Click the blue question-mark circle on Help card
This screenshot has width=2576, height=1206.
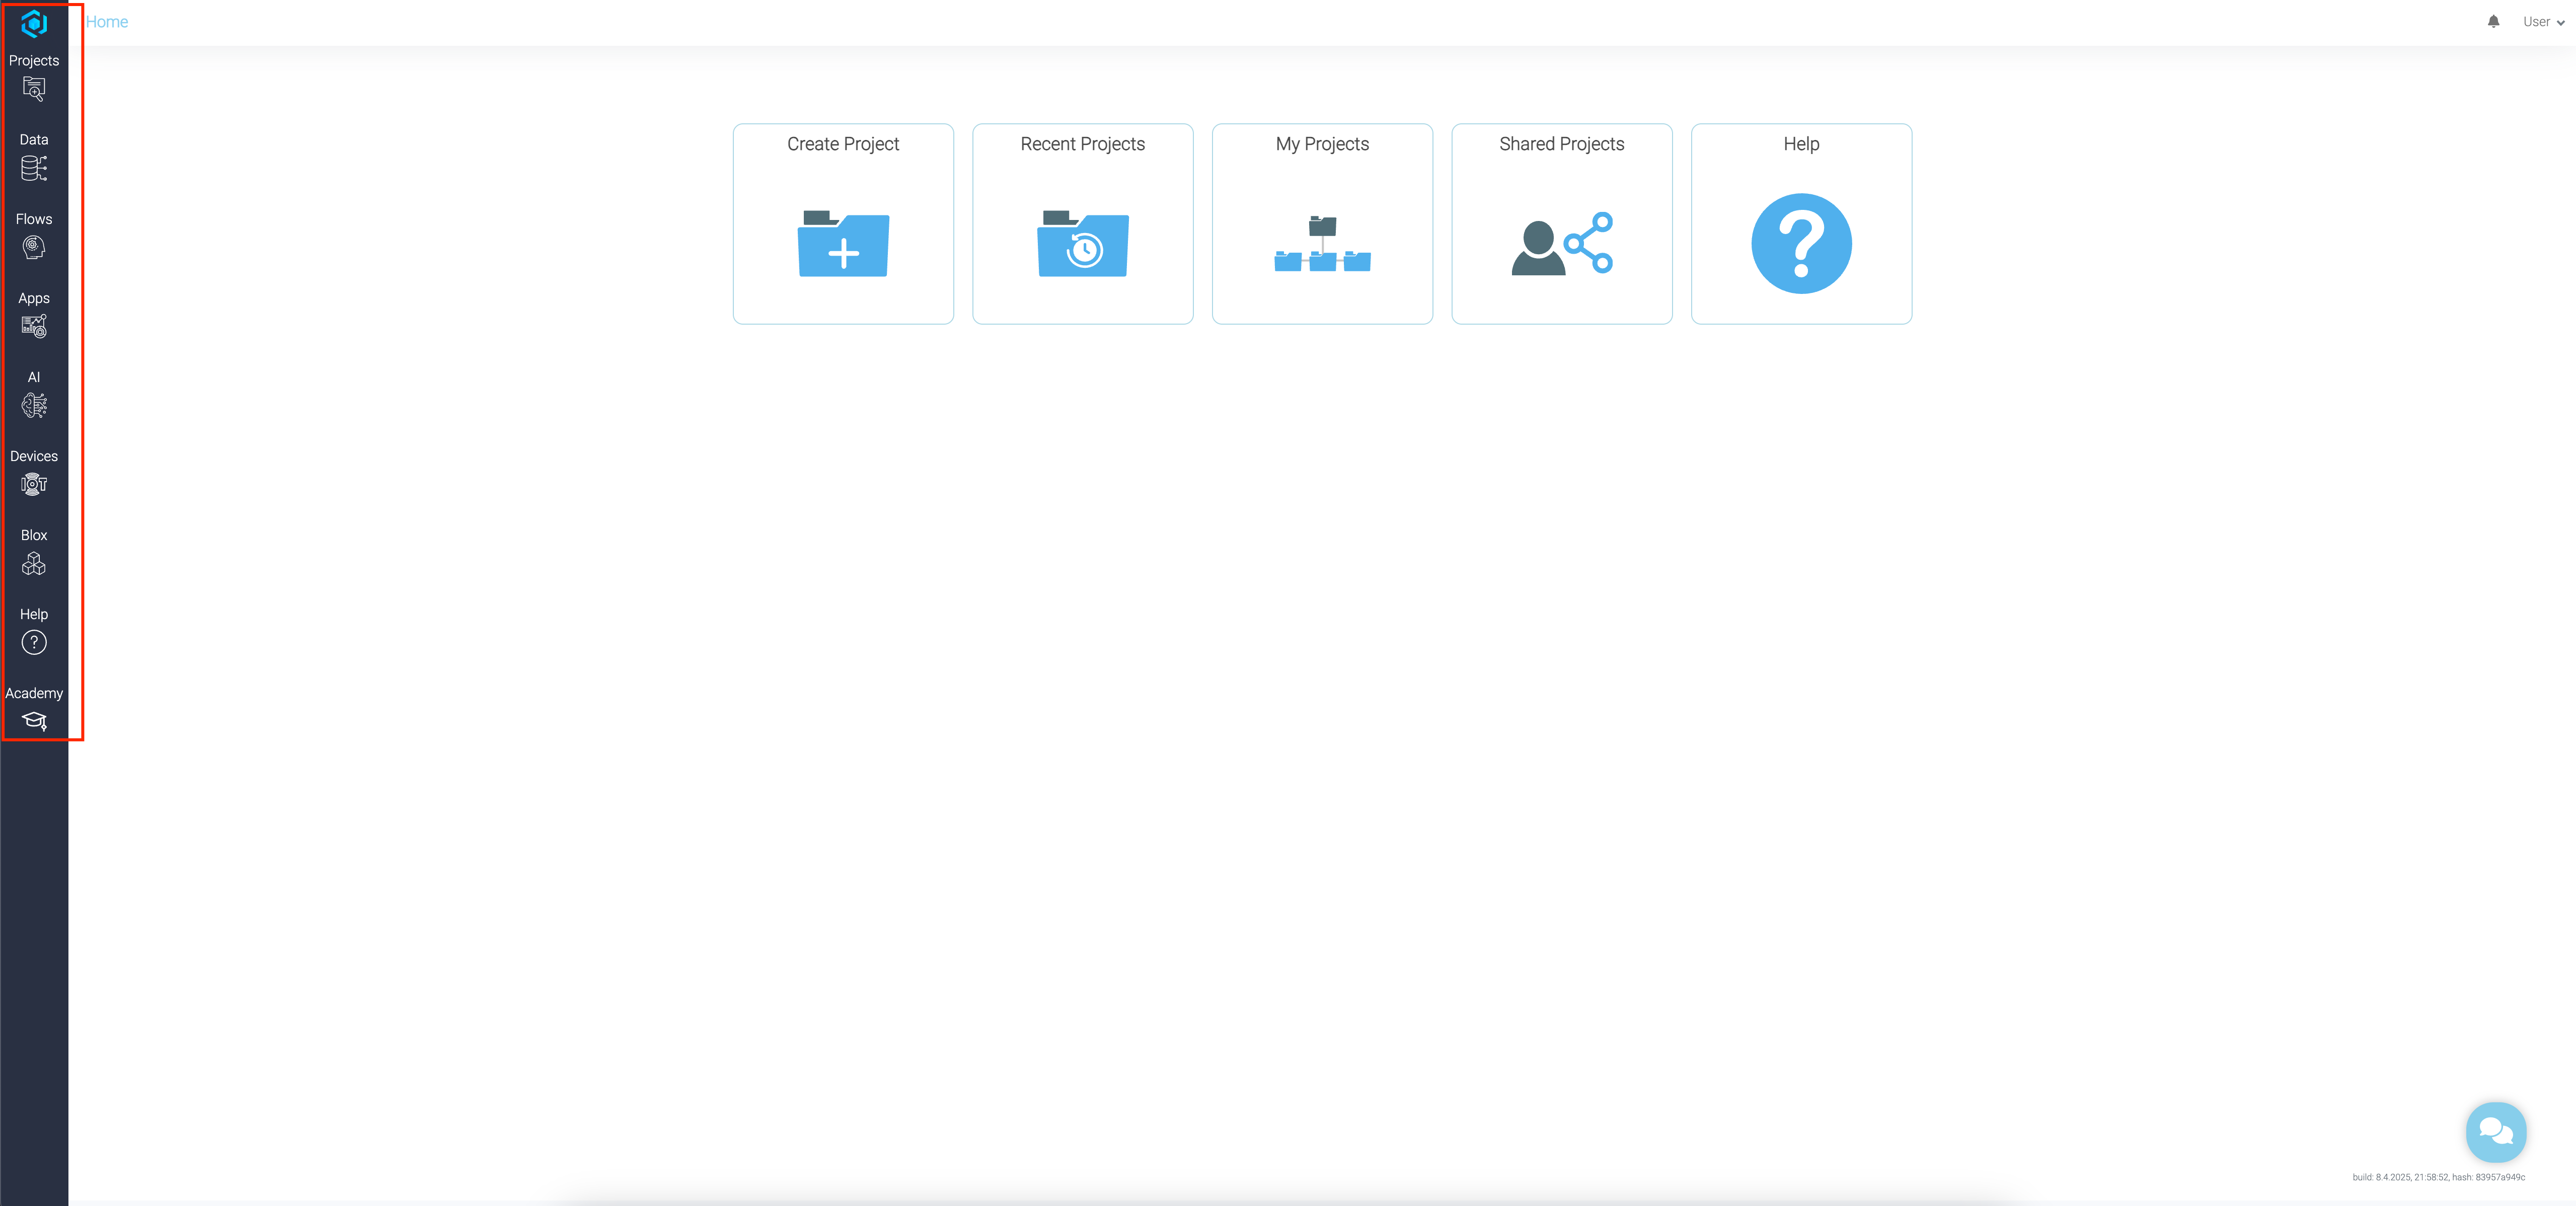[1801, 243]
